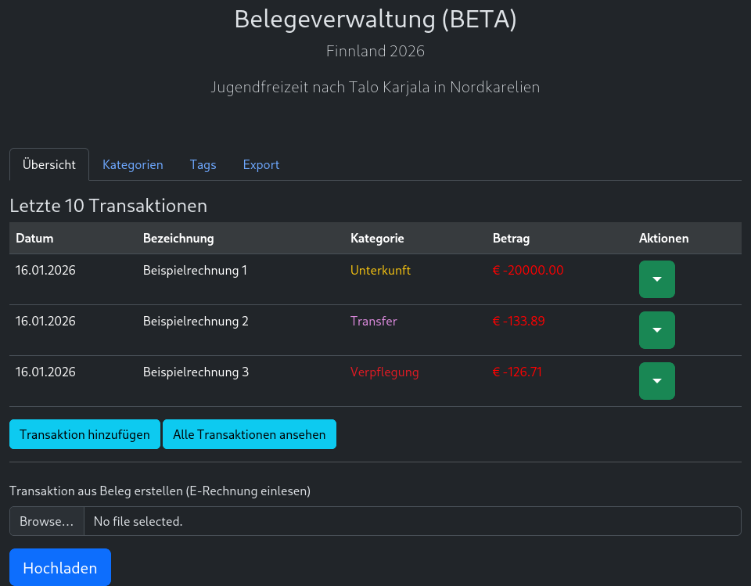
Task: Open actions dropdown for Beispielrechnung 1
Action: click(x=656, y=279)
